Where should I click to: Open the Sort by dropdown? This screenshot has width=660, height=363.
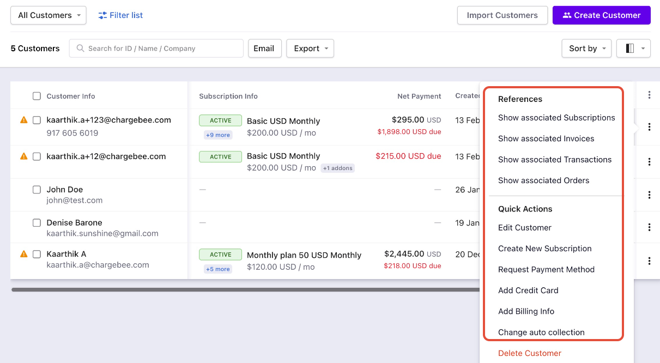[586, 49]
